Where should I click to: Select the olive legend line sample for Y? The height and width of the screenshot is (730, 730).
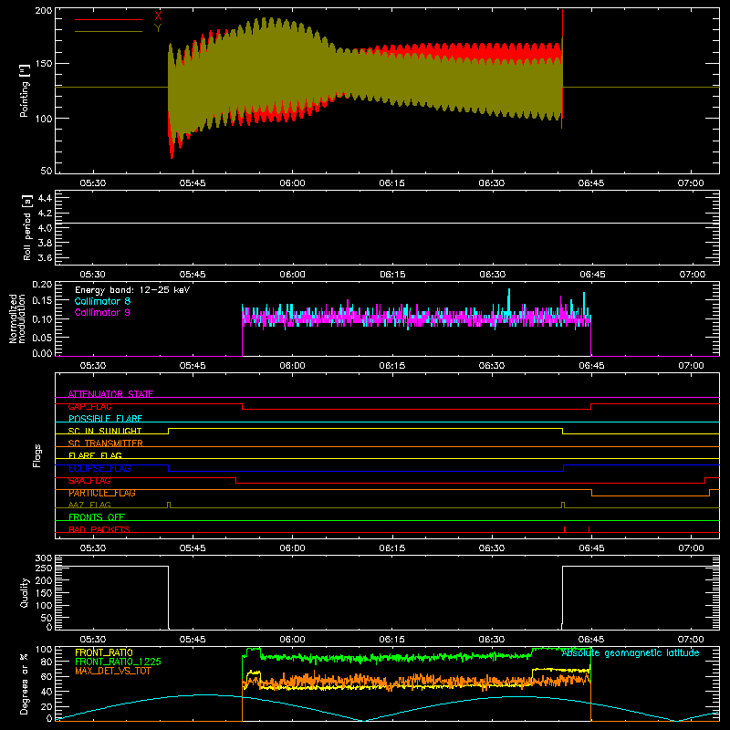pos(109,32)
